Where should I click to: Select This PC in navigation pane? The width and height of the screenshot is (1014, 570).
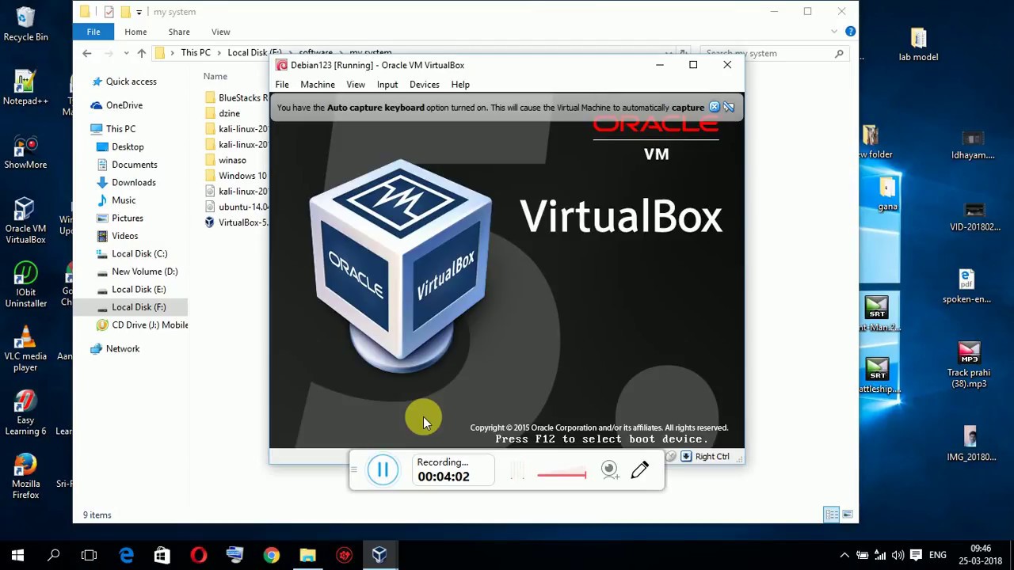(x=120, y=129)
